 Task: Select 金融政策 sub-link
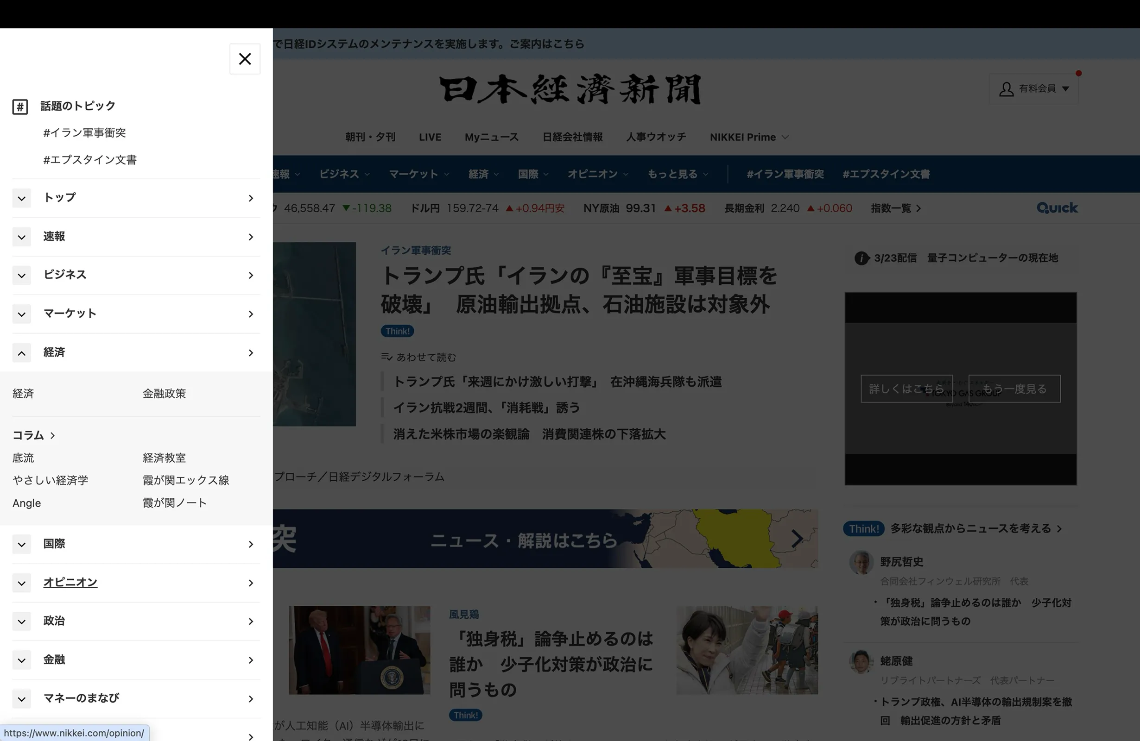click(x=165, y=394)
